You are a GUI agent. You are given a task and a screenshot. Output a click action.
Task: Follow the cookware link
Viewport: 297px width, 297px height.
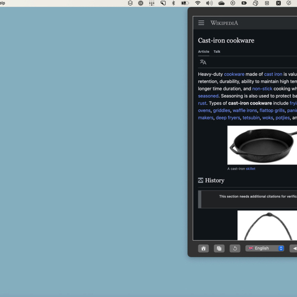234,74
